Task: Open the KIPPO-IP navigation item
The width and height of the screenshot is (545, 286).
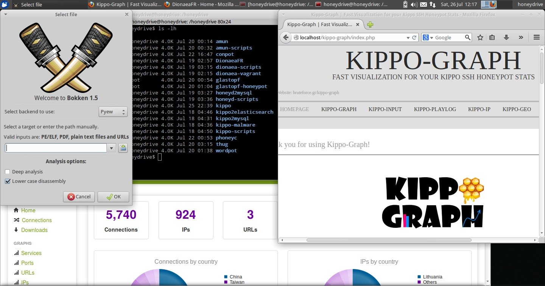Action: [x=479, y=109]
